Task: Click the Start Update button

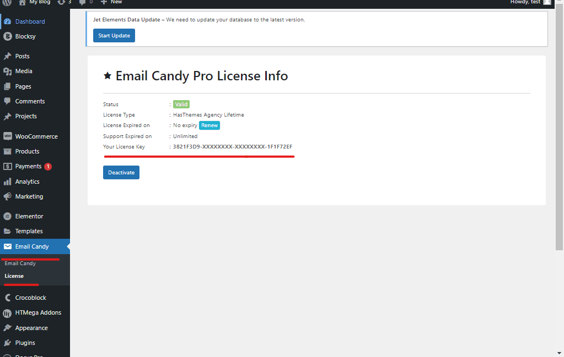Action: point(114,36)
